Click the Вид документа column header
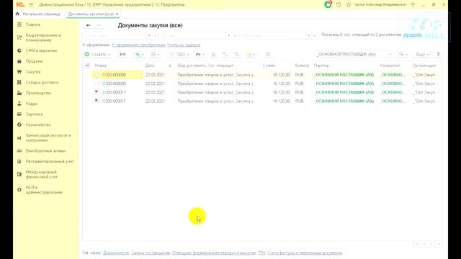 (205, 65)
